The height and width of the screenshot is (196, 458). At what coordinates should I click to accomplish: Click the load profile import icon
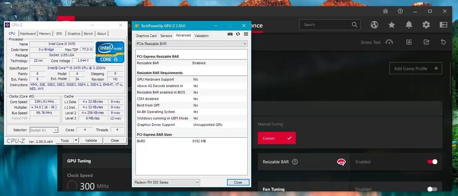point(409,42)
